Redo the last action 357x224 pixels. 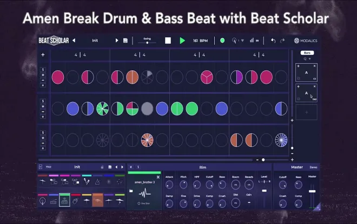[x=282, y=40]
